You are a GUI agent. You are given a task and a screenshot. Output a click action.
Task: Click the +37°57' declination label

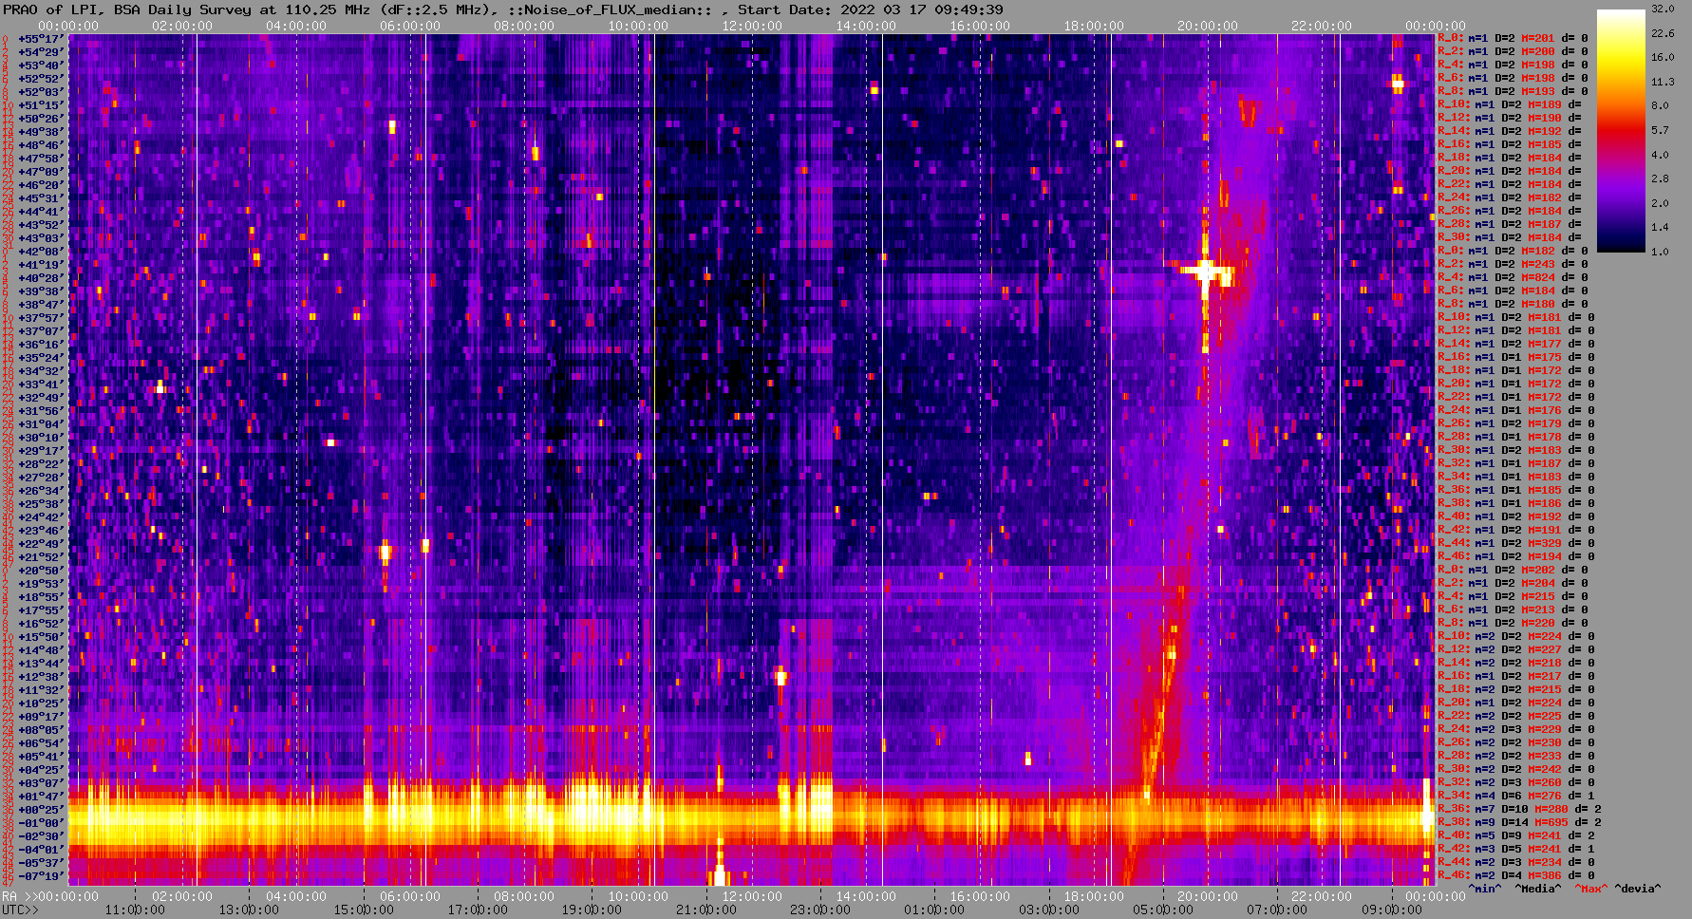tap(40, 317)
